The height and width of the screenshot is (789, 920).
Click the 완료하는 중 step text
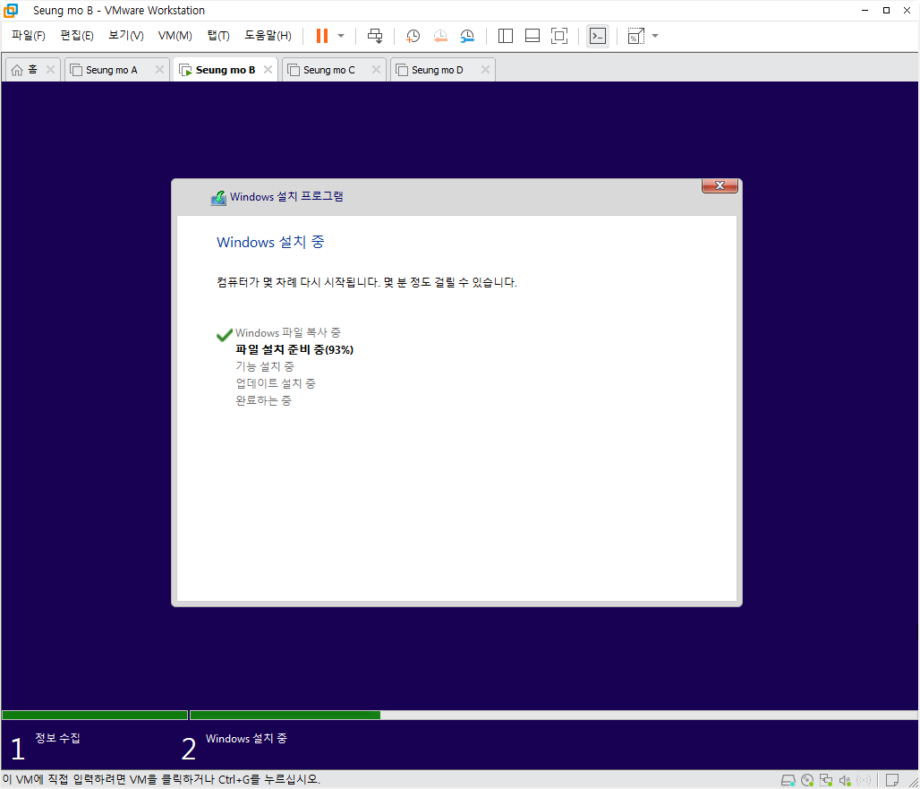coord(263,401)
